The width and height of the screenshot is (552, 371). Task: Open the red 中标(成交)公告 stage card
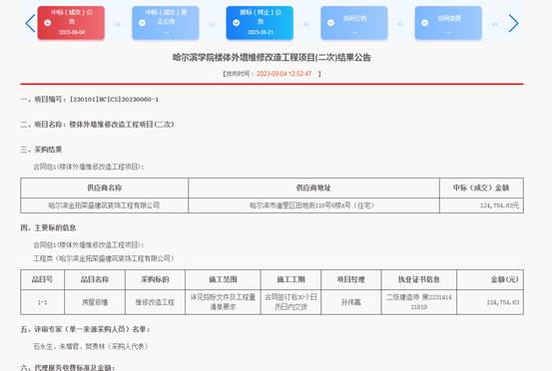pos(71,23)
